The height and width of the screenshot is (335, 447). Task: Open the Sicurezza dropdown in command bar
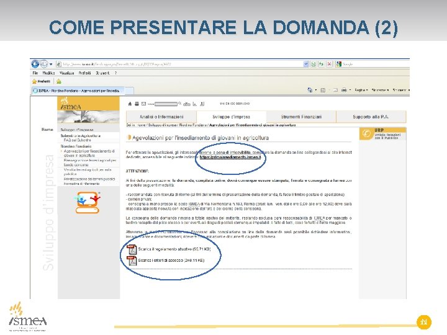coord(381,90)
